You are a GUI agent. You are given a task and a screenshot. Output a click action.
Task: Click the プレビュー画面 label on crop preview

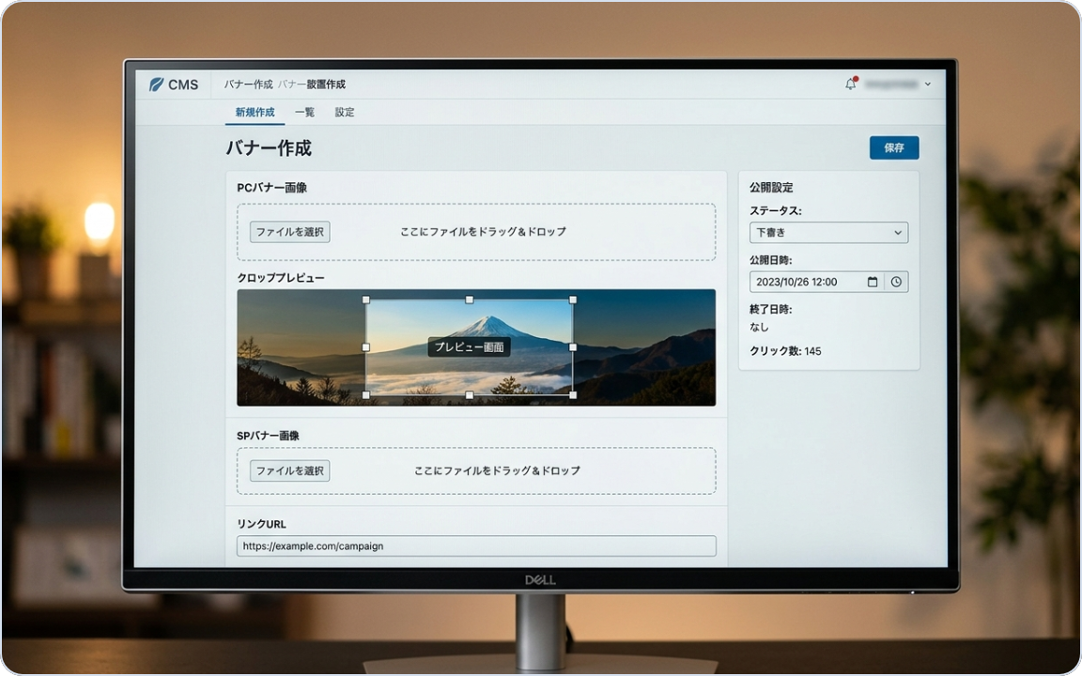(470, 347)
